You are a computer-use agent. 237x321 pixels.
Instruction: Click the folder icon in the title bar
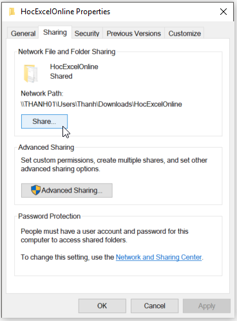pos(12,12)
